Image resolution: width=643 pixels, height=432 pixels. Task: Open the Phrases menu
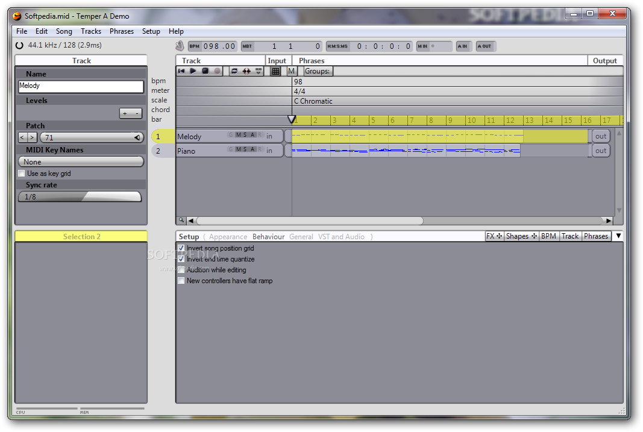coord(122,31)
